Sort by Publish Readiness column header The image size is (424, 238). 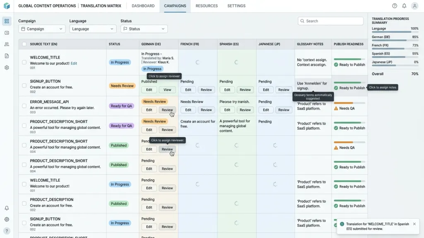click(349, 44)
